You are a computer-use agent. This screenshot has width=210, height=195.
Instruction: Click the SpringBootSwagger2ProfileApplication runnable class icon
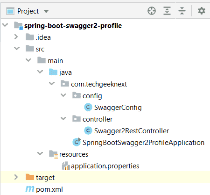coord(77,142)
